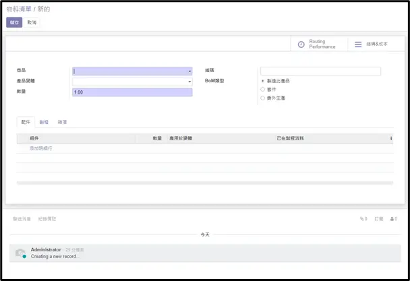
Task: Expand the product field dropdown arrow
Action: (189, 71)
